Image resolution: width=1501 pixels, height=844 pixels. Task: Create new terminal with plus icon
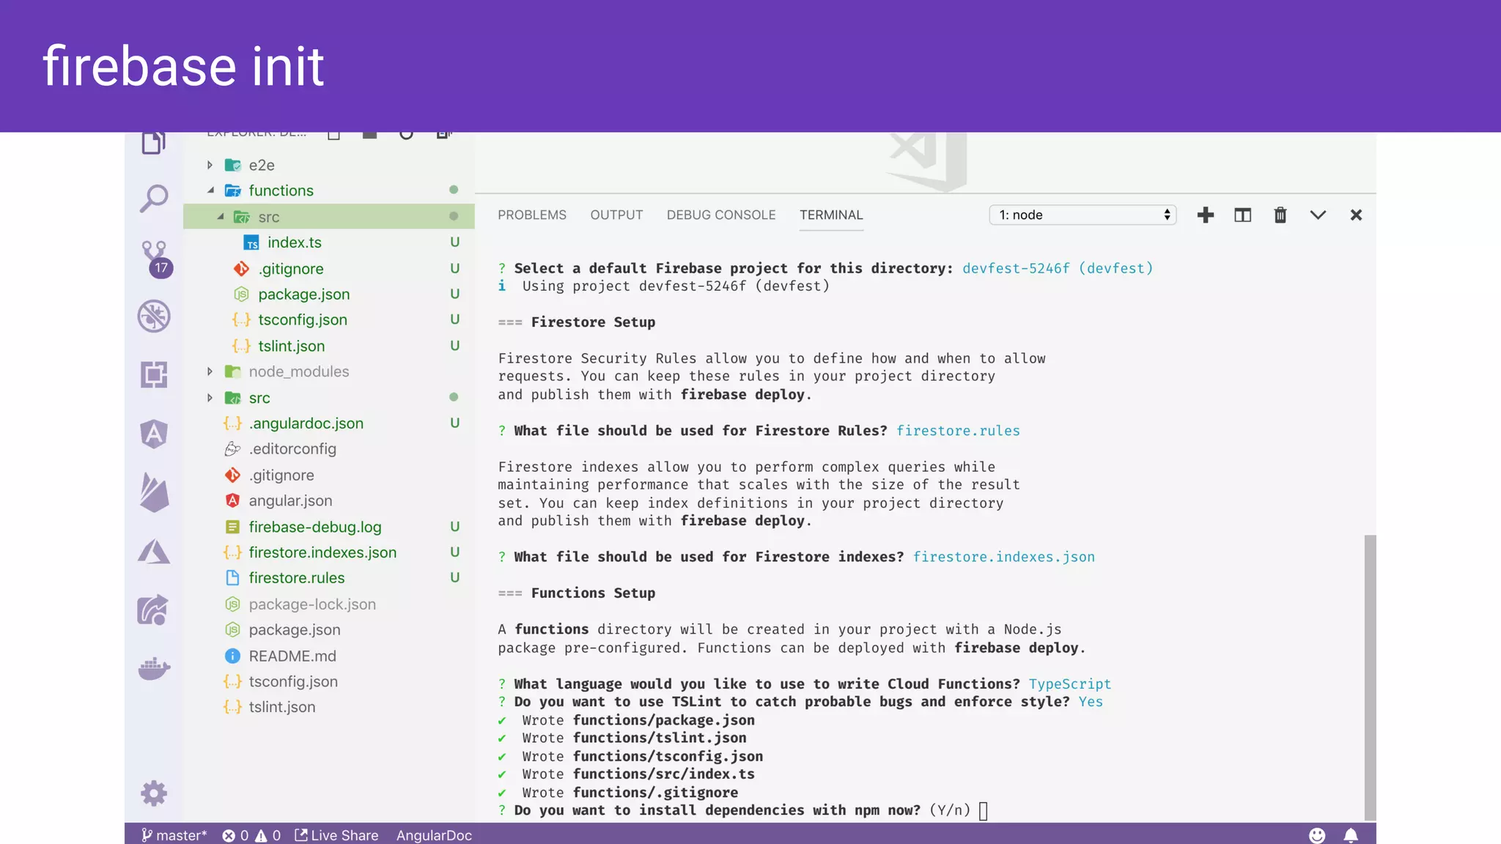click(x=1205, y=215)
